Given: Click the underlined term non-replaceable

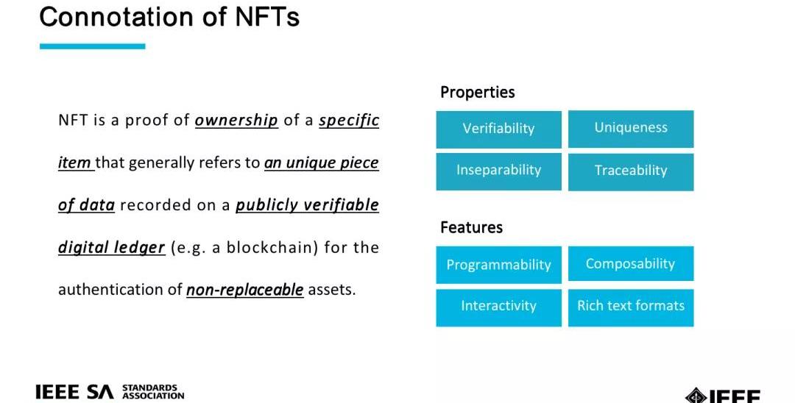Looking at the screenshot, I should (245, 290).
